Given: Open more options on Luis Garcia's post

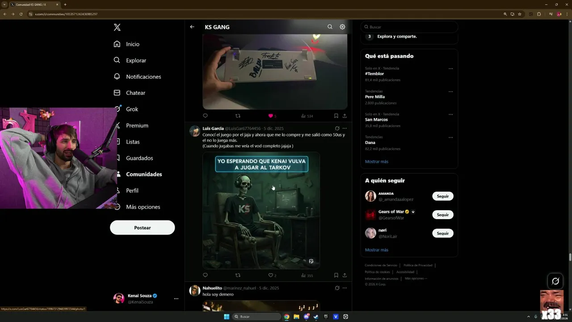Looking at the screenshot, I should 345,128.
